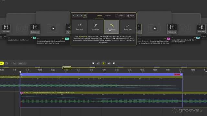
Task: Click the 8A - Energy 6 - Something's Missing card title
Action: point(154,42)
